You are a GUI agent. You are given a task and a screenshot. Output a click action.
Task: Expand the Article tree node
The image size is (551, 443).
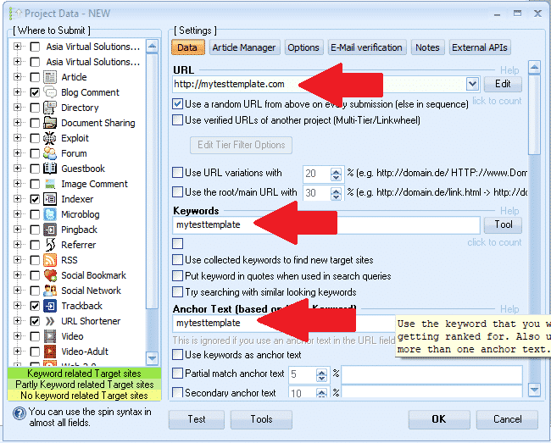18,77
